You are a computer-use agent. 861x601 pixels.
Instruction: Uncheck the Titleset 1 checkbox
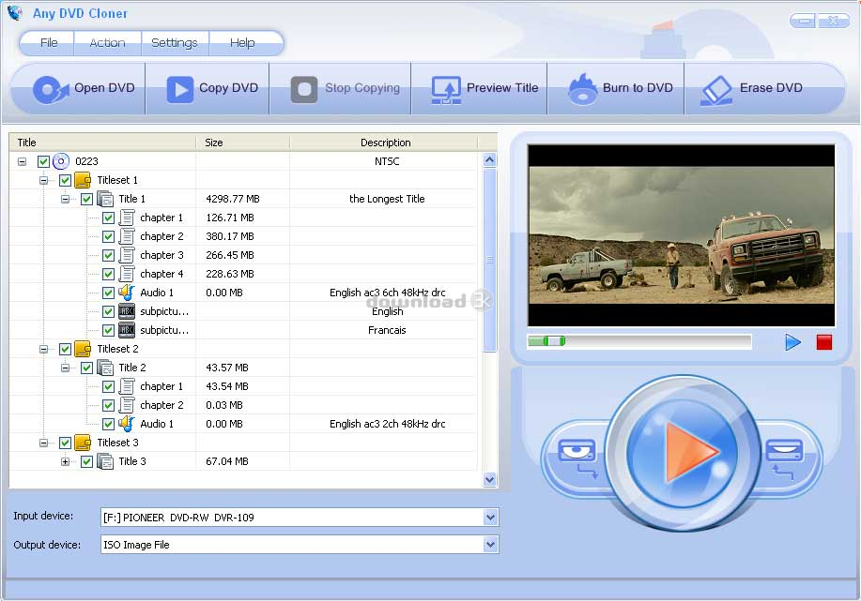65,180
